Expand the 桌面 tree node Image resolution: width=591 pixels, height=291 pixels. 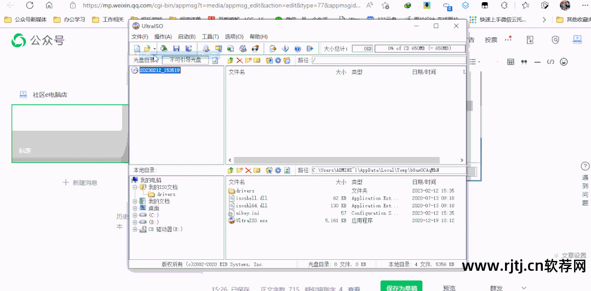(135, 208)
